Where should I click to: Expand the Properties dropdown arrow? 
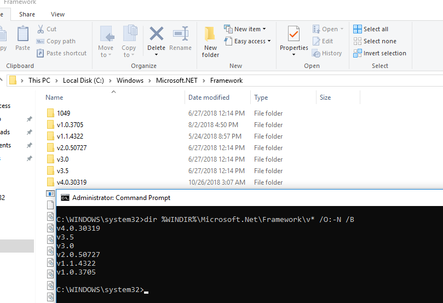point(294,55)
